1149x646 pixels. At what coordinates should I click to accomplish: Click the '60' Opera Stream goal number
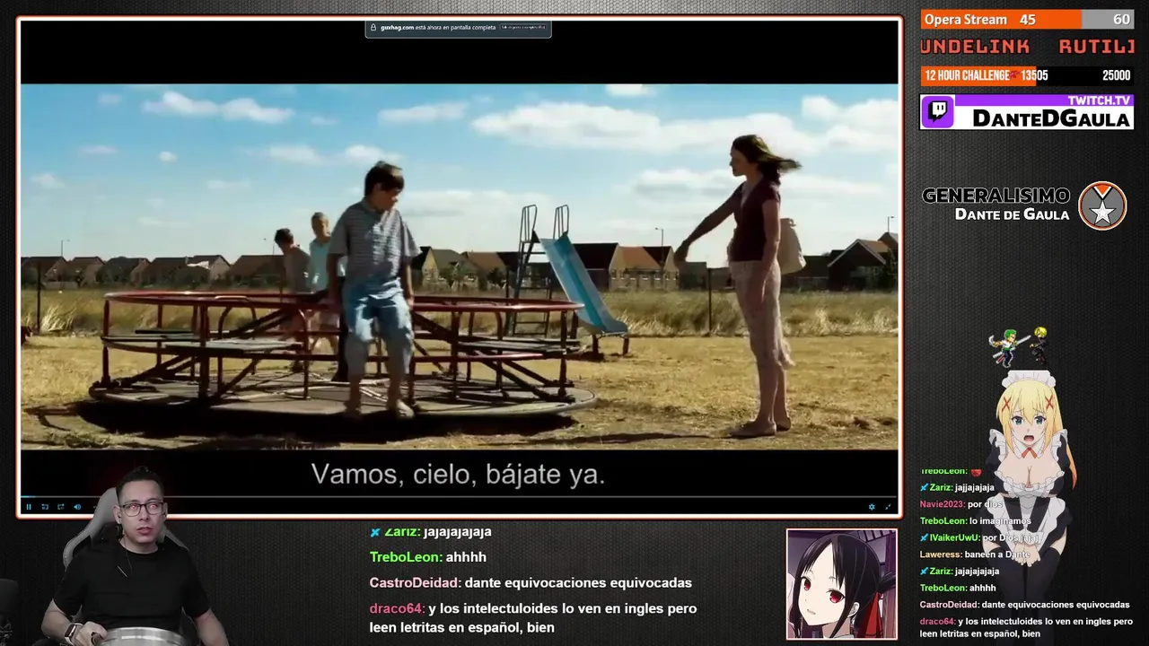click(x=1121, y=20)
